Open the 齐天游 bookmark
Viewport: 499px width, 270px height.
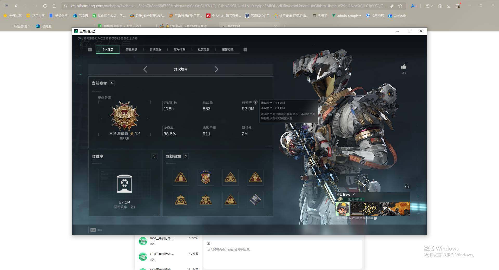(x=320, y=16)
